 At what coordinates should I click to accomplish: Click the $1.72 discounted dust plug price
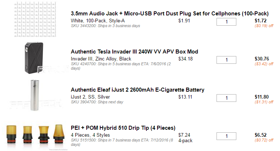pos(261,21)
